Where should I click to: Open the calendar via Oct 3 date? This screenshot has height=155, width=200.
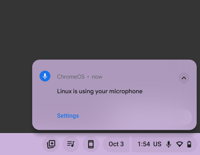pos(116,144)
